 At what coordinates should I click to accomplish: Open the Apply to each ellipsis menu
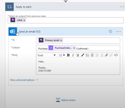122,7
